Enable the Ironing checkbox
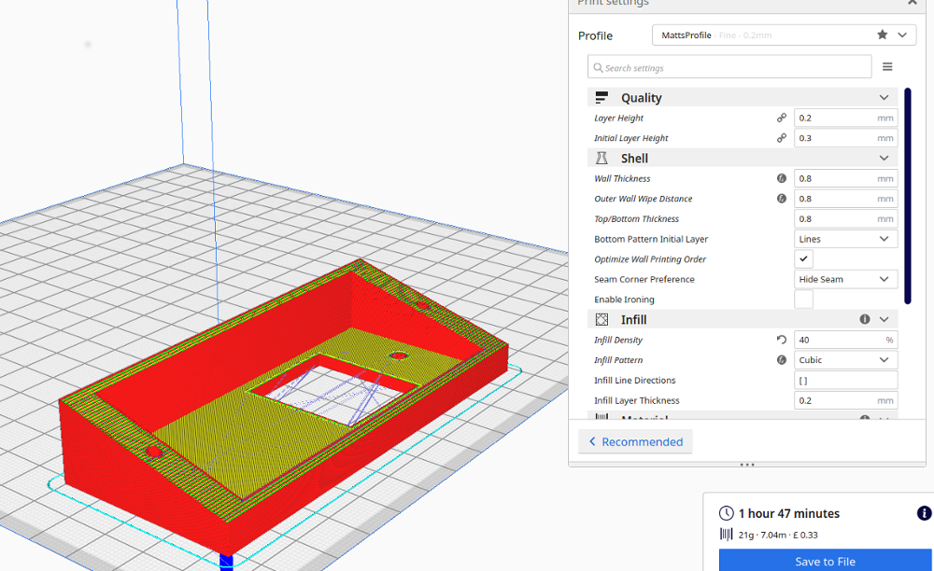 click(x=803, y=299)
